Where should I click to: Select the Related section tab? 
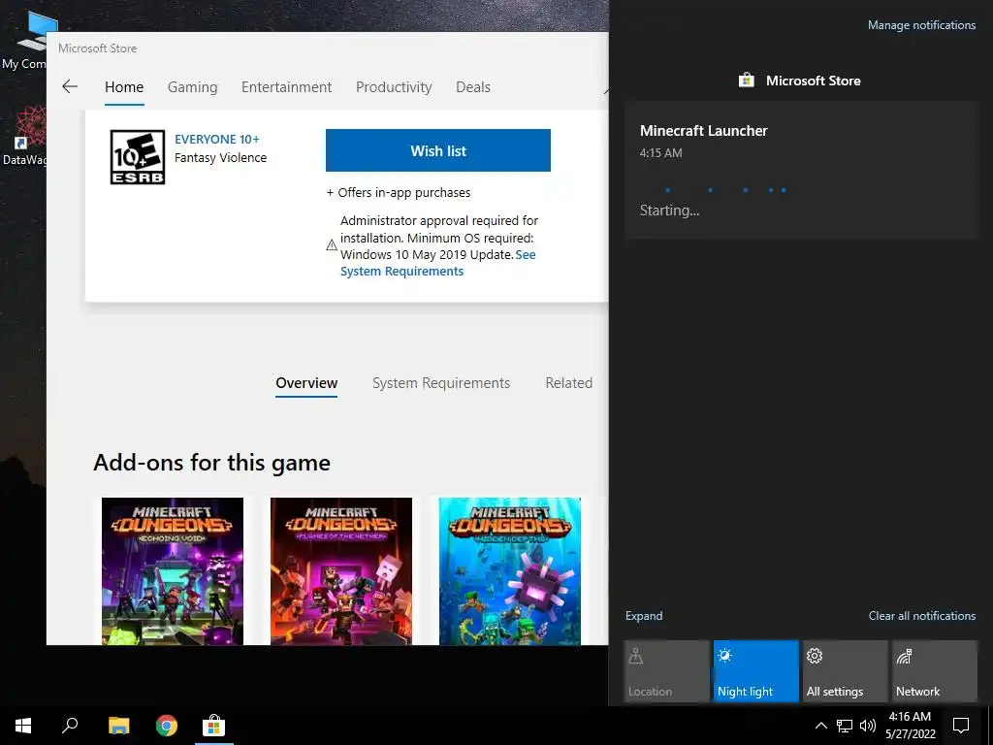pos(568,383)
